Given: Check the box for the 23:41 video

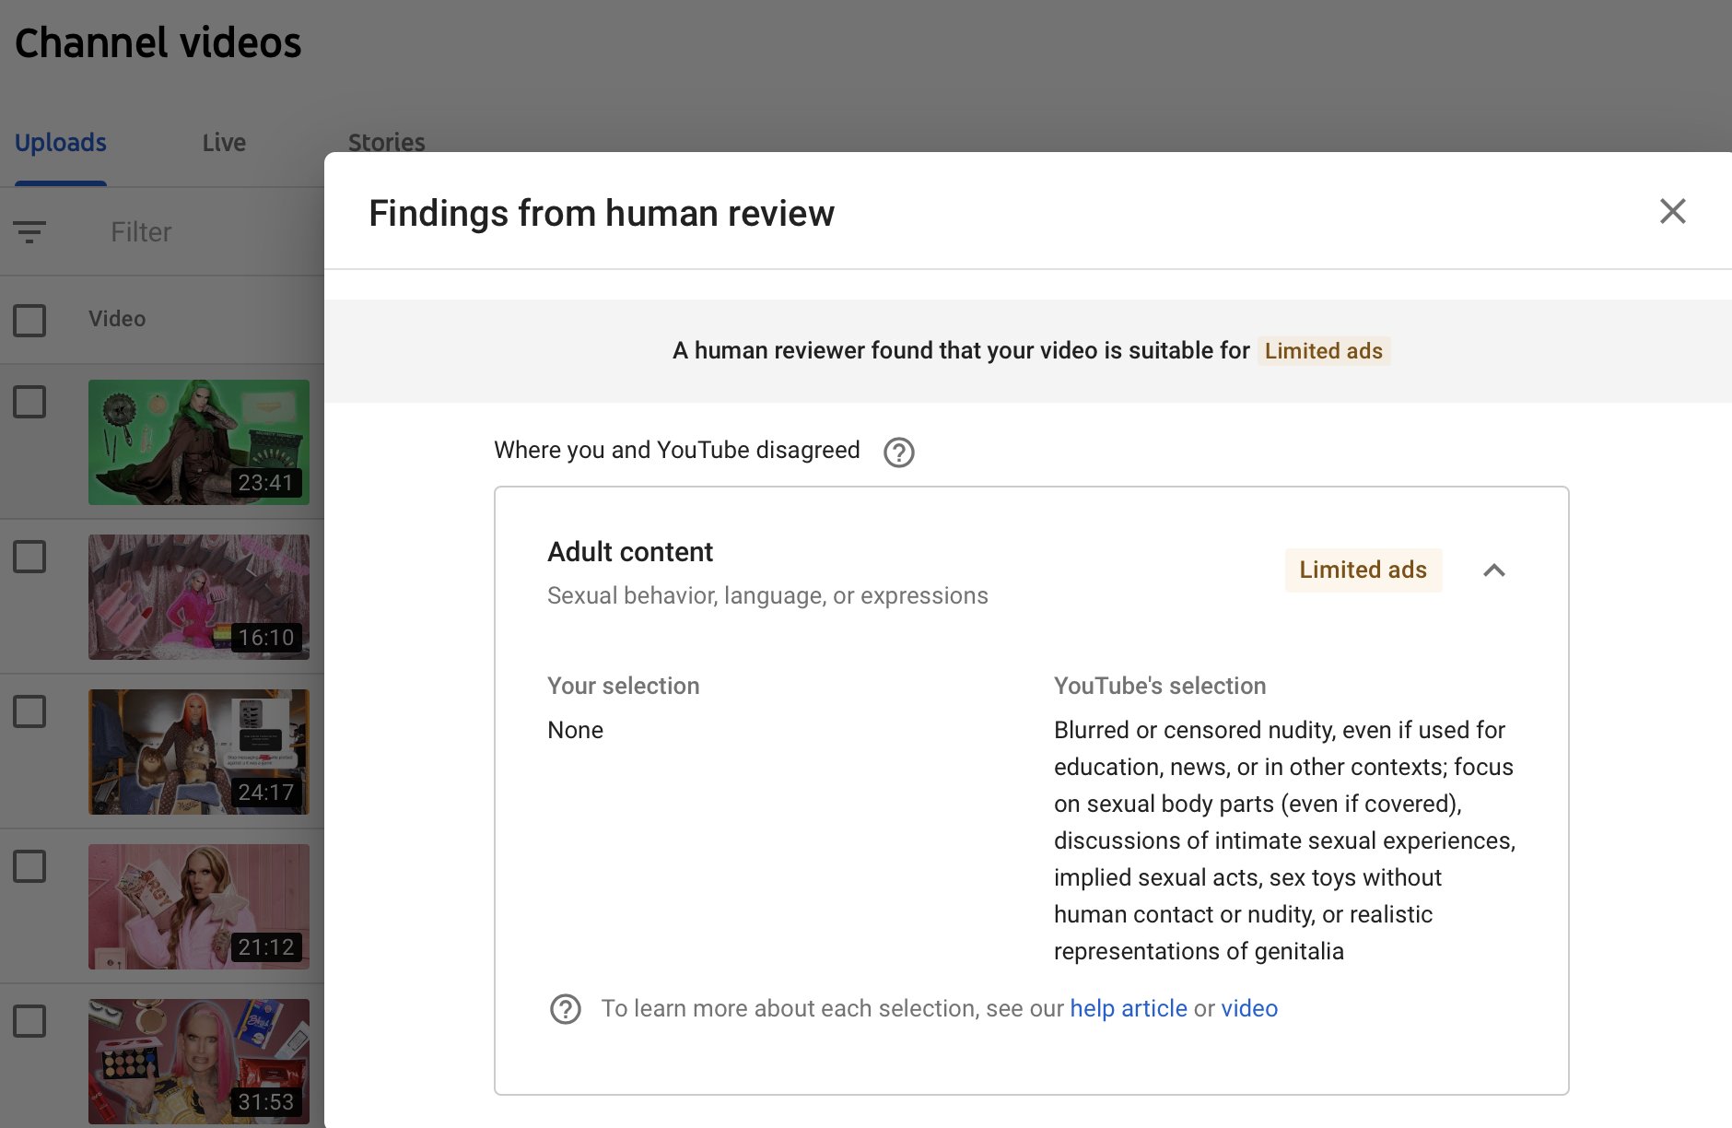Looking at the screenshot, I should (x=29, y=401).
